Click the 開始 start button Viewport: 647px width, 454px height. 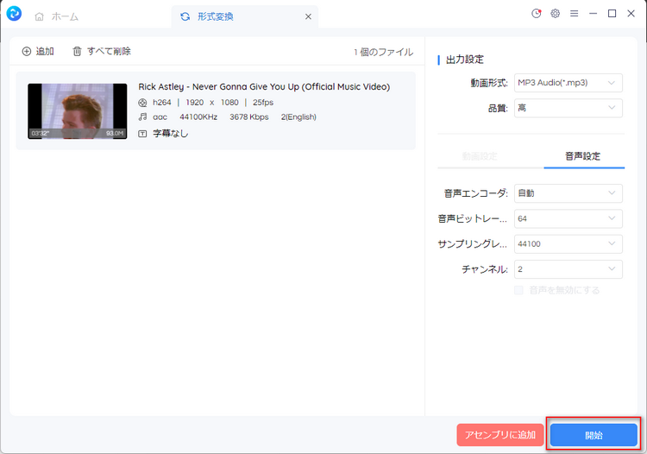[x=594, y=435]
